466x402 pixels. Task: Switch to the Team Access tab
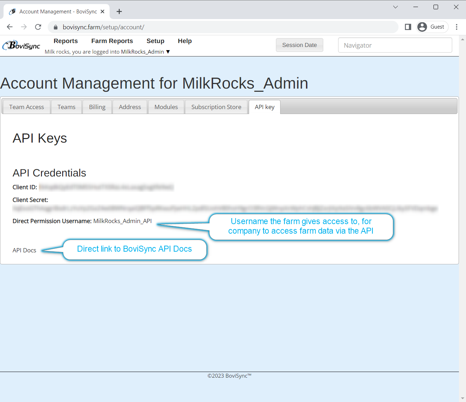(26, 107)
